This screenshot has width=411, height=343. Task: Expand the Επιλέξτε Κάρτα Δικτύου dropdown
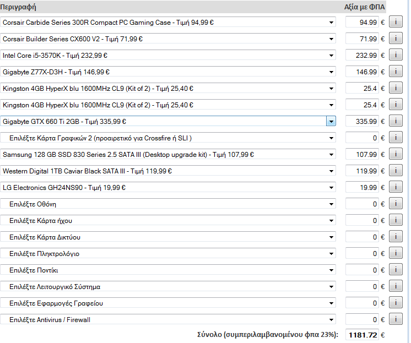(x=167, y=237)
